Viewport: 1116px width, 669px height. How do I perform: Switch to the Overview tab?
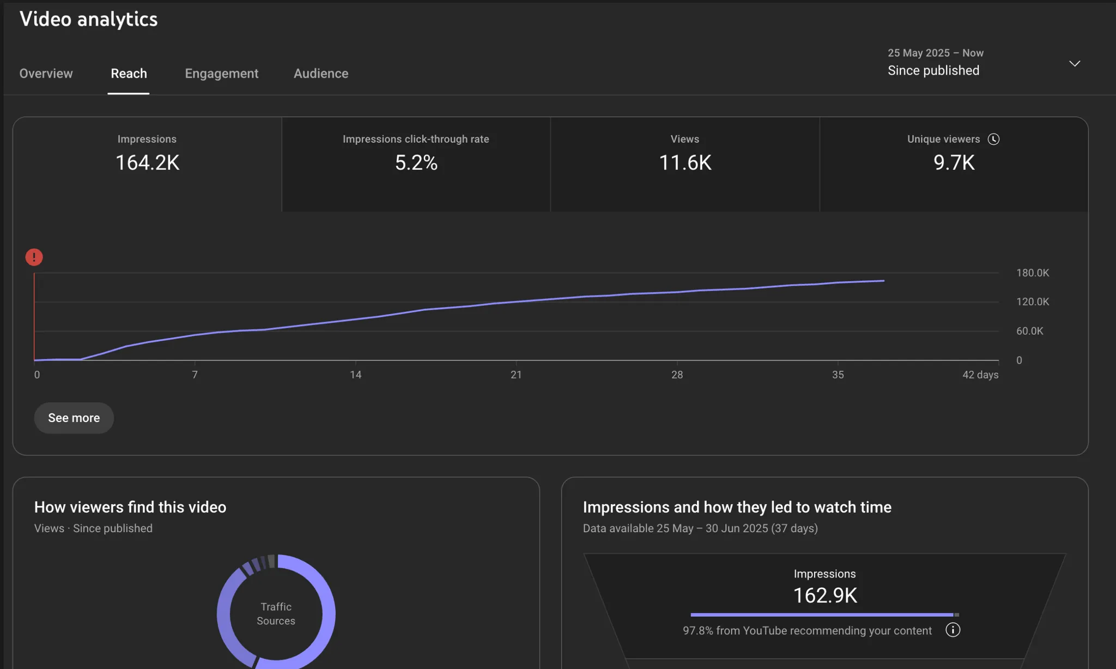46,74
